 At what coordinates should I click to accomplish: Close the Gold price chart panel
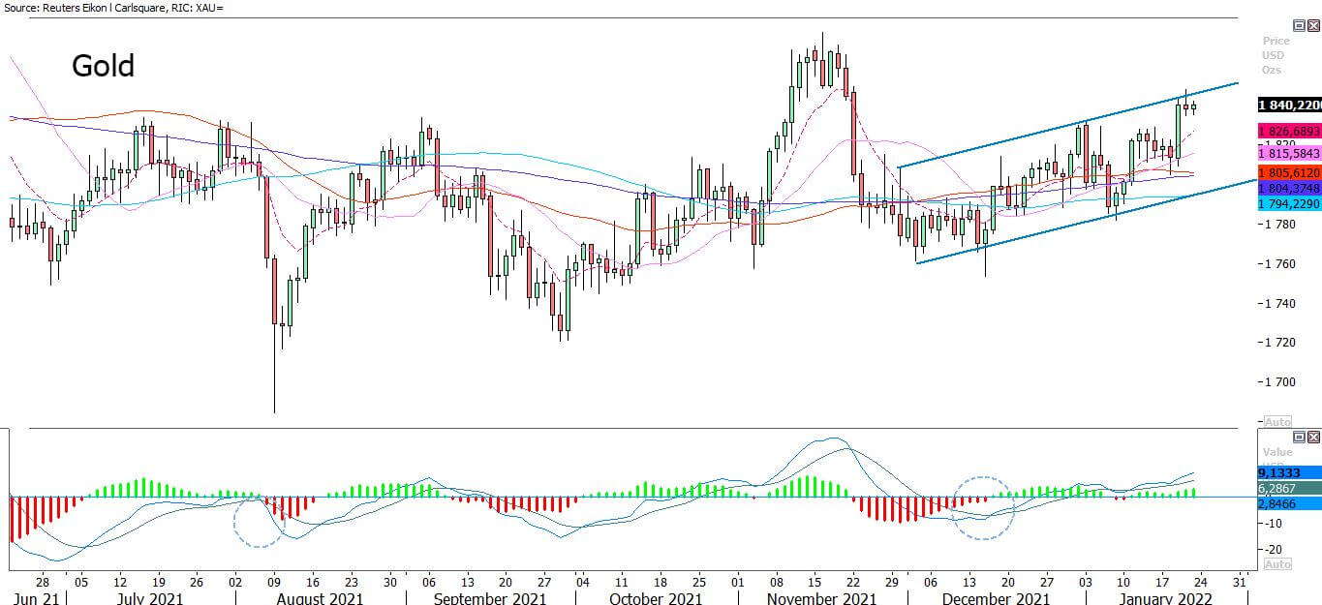click(x=1313, y=26)
